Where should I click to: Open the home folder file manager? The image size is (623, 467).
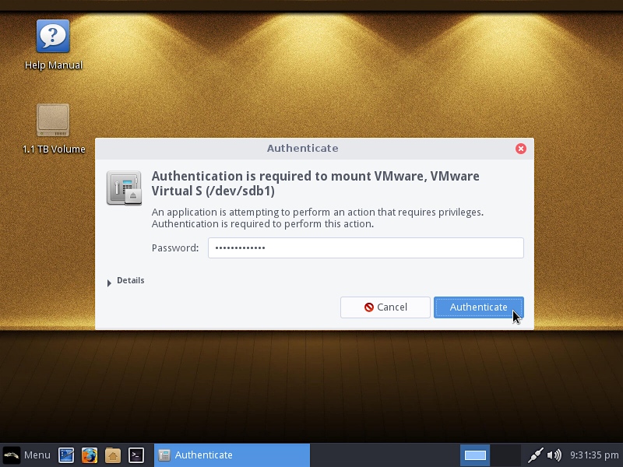click(x=113, y=455)
